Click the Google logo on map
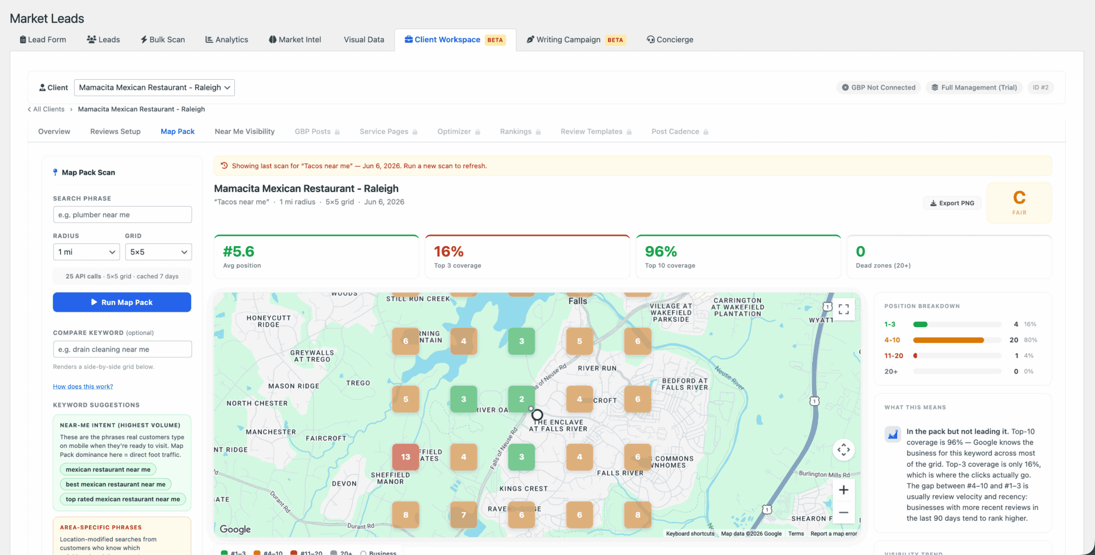1095x555 pixels. pyautogui.click(x=235, y=529)
